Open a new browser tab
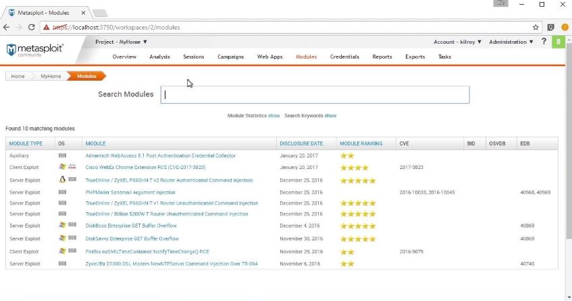The width and height of the screenshot is (572, 301). pos(100,13)
